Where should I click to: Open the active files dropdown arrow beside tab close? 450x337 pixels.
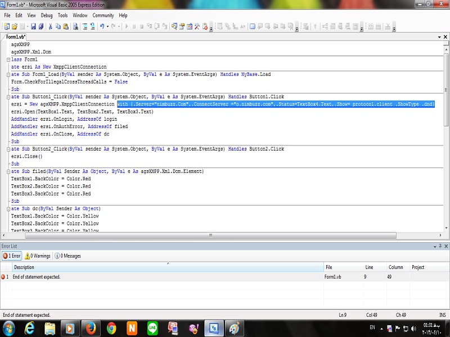[439, 37]
